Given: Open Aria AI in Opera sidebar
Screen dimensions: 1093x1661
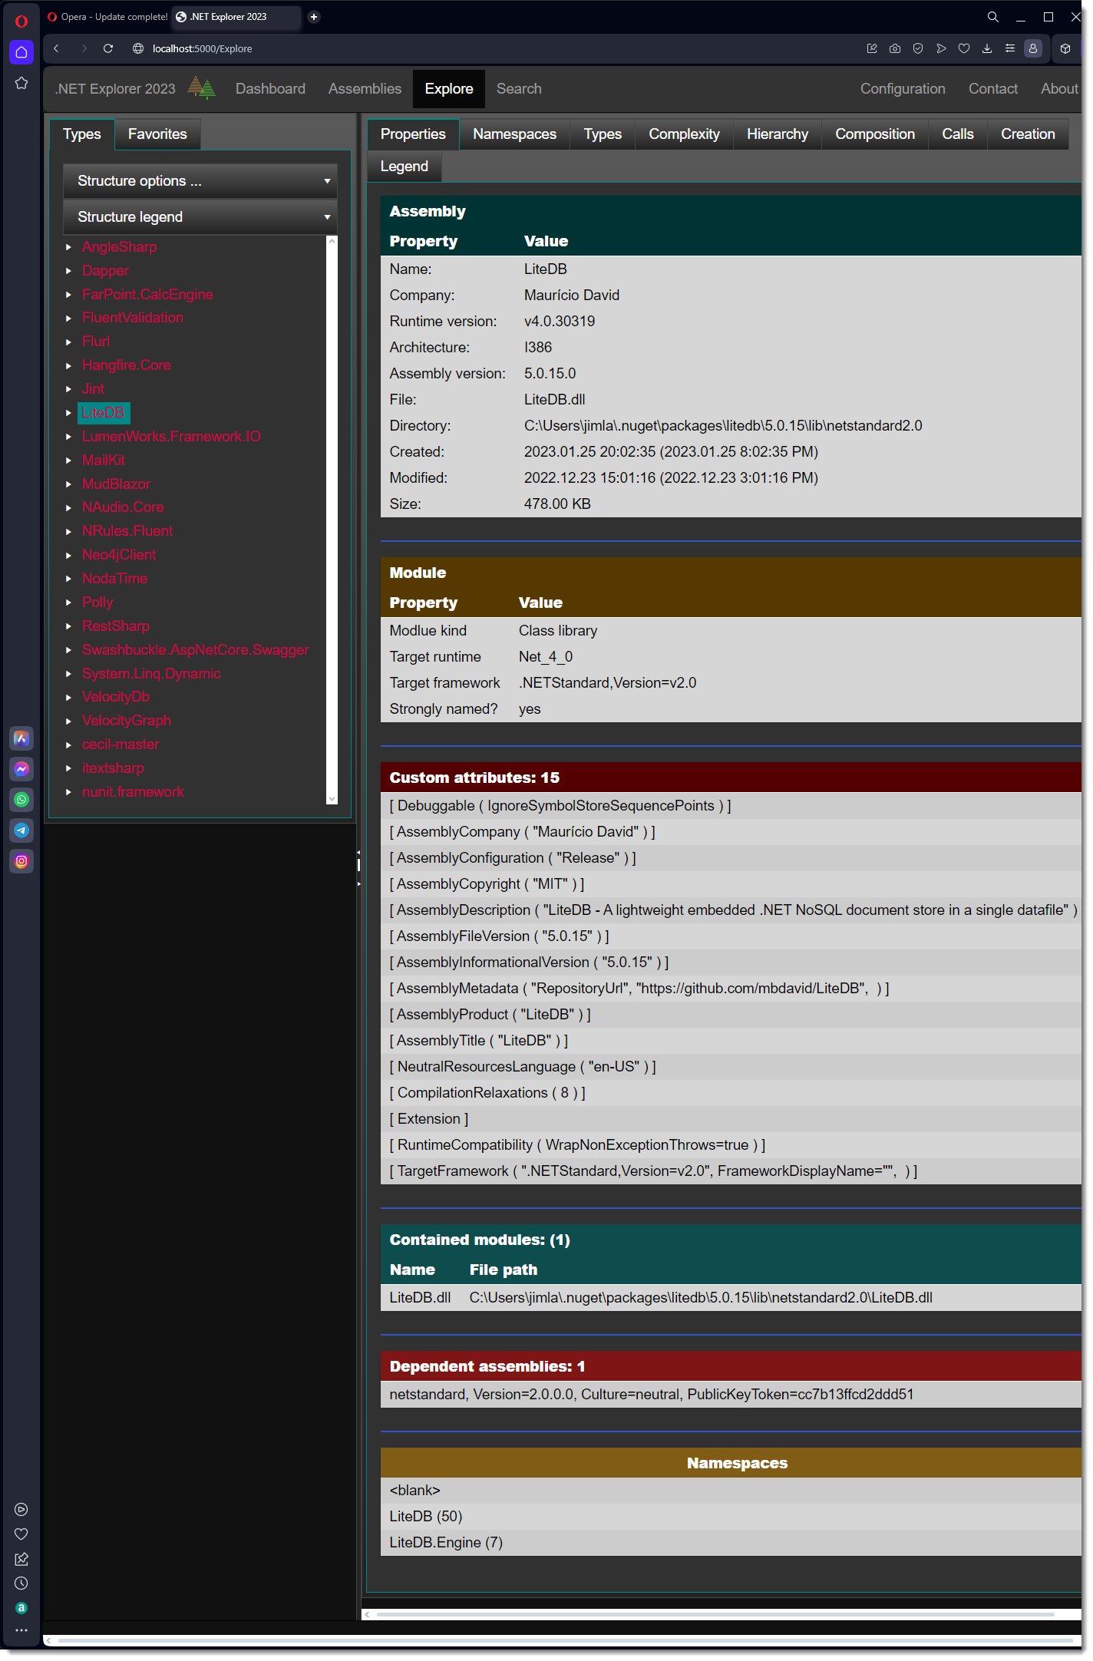Looking at the screenshot, I should click(21, 738).
